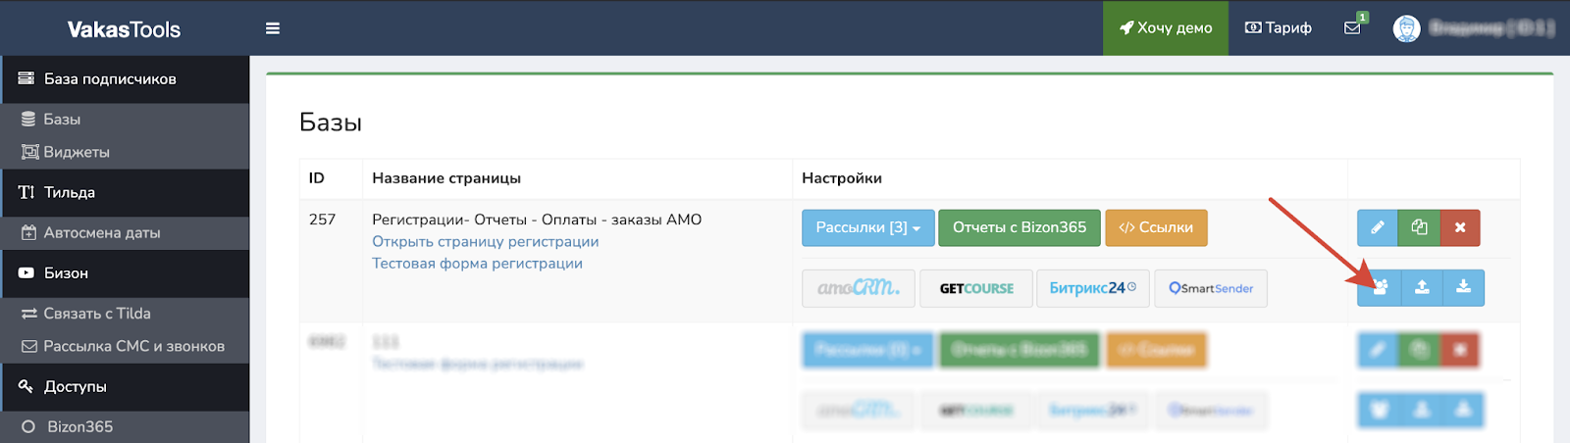Click the pencil edit icon for base 257
Viewport: 1570px width, 443px height.
pos(1378,227)
